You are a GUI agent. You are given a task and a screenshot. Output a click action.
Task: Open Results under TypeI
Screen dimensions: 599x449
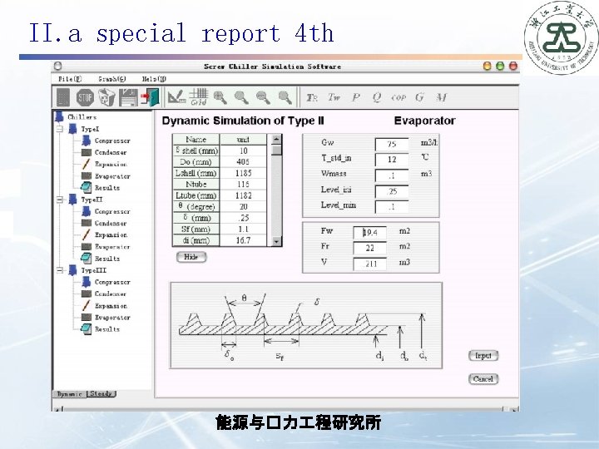[107, 188]
